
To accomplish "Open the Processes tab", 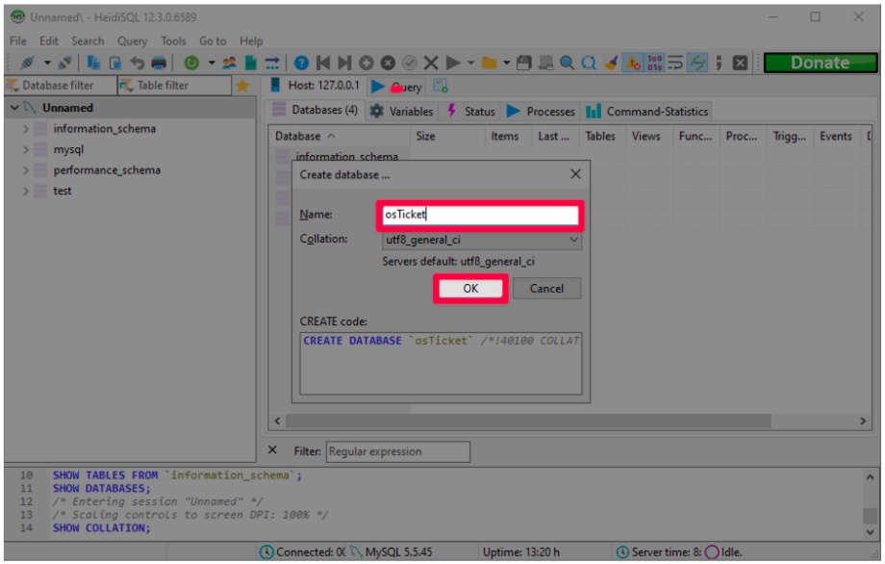I will point(541,112).
